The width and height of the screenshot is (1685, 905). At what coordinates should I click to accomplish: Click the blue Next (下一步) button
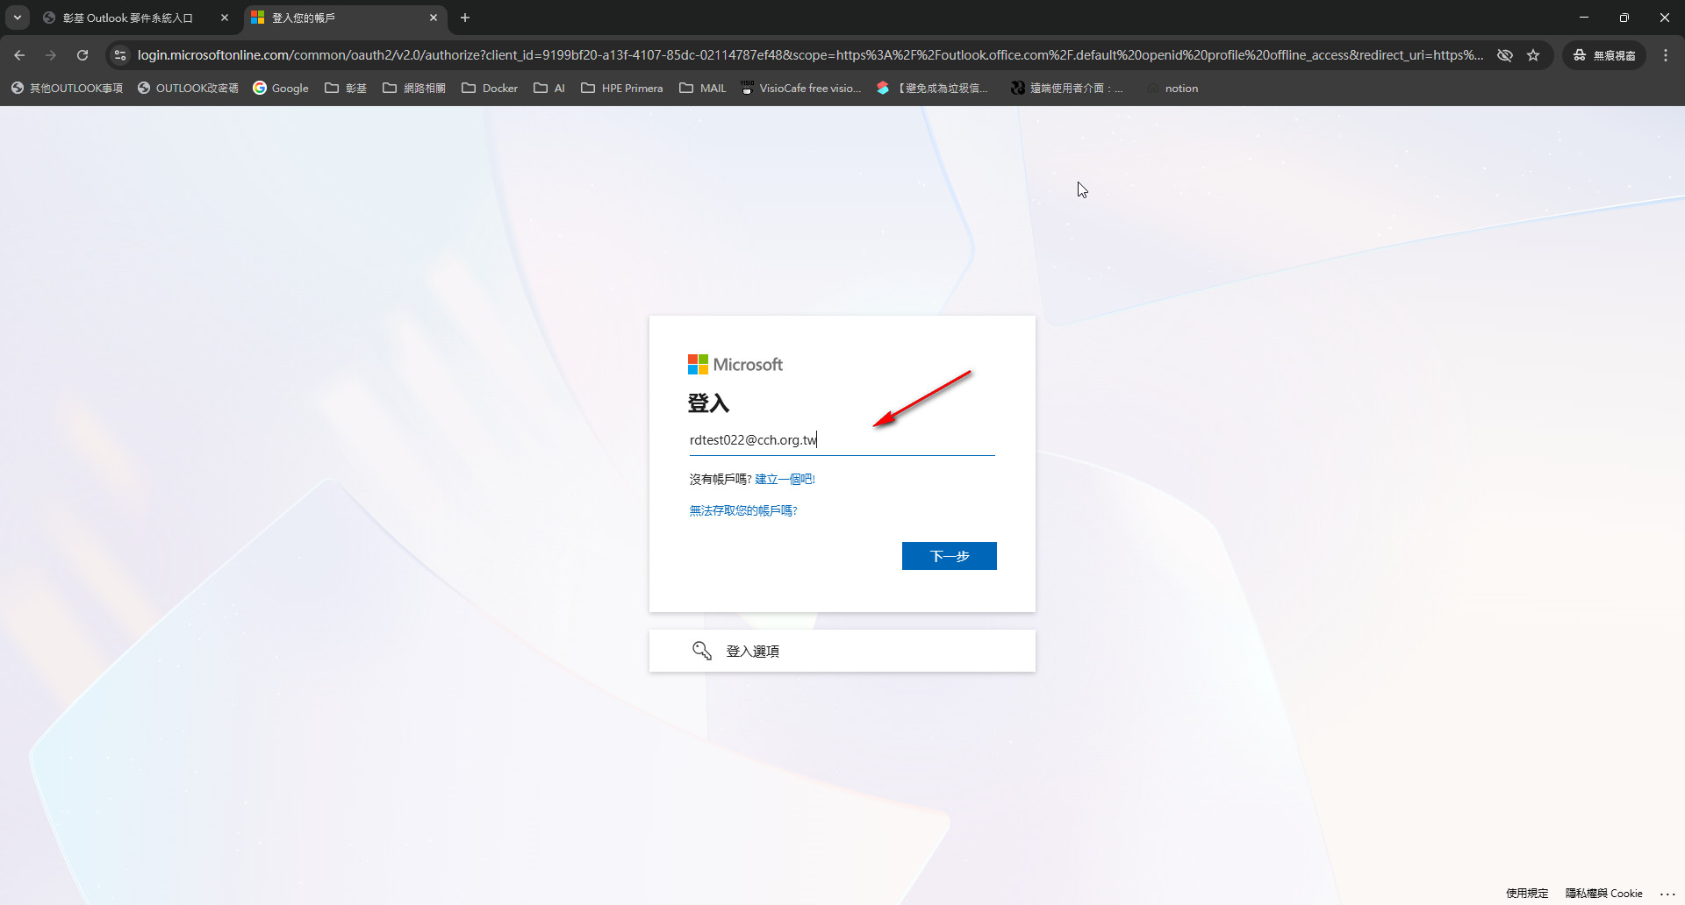pyautogui.click(x=949, y=556)
